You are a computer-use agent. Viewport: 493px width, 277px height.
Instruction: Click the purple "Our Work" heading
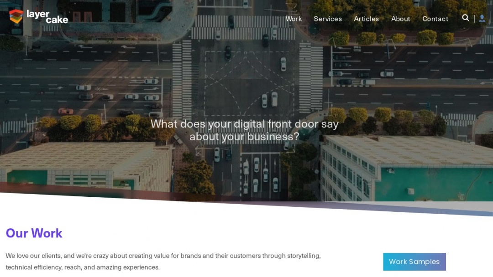34,233
